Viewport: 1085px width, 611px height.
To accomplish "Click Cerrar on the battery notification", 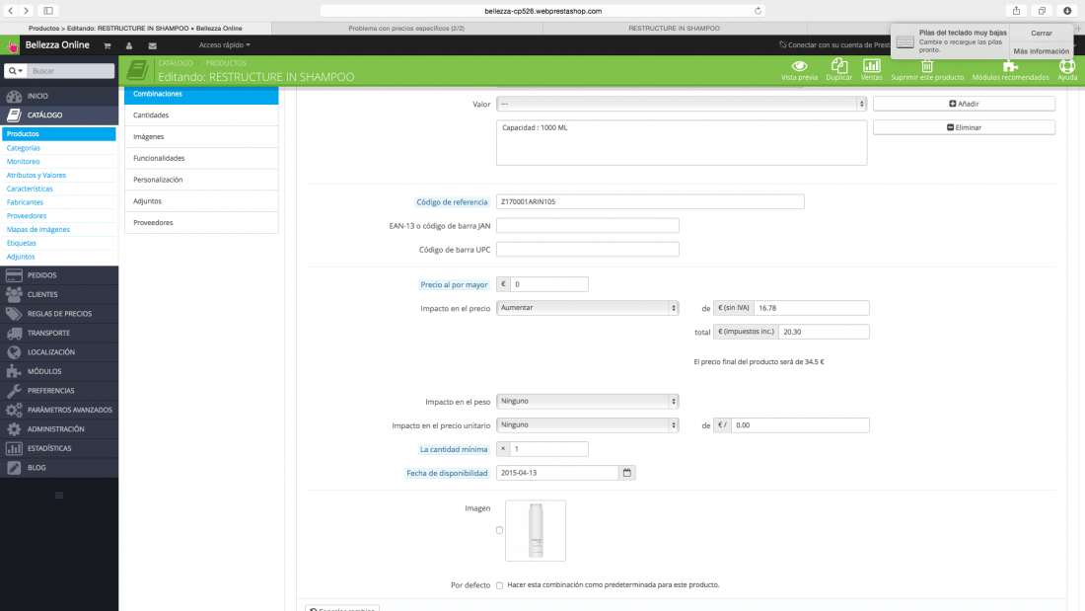I will (1041, 34).
